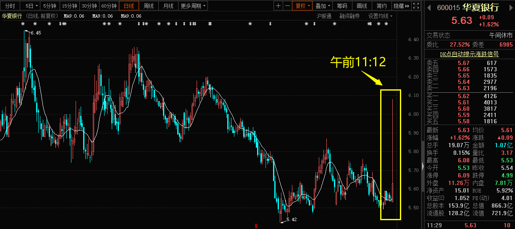Go to next stock with right arrow
The height and width of the screenshot is (229, 515).
click(x=511, y=8)
